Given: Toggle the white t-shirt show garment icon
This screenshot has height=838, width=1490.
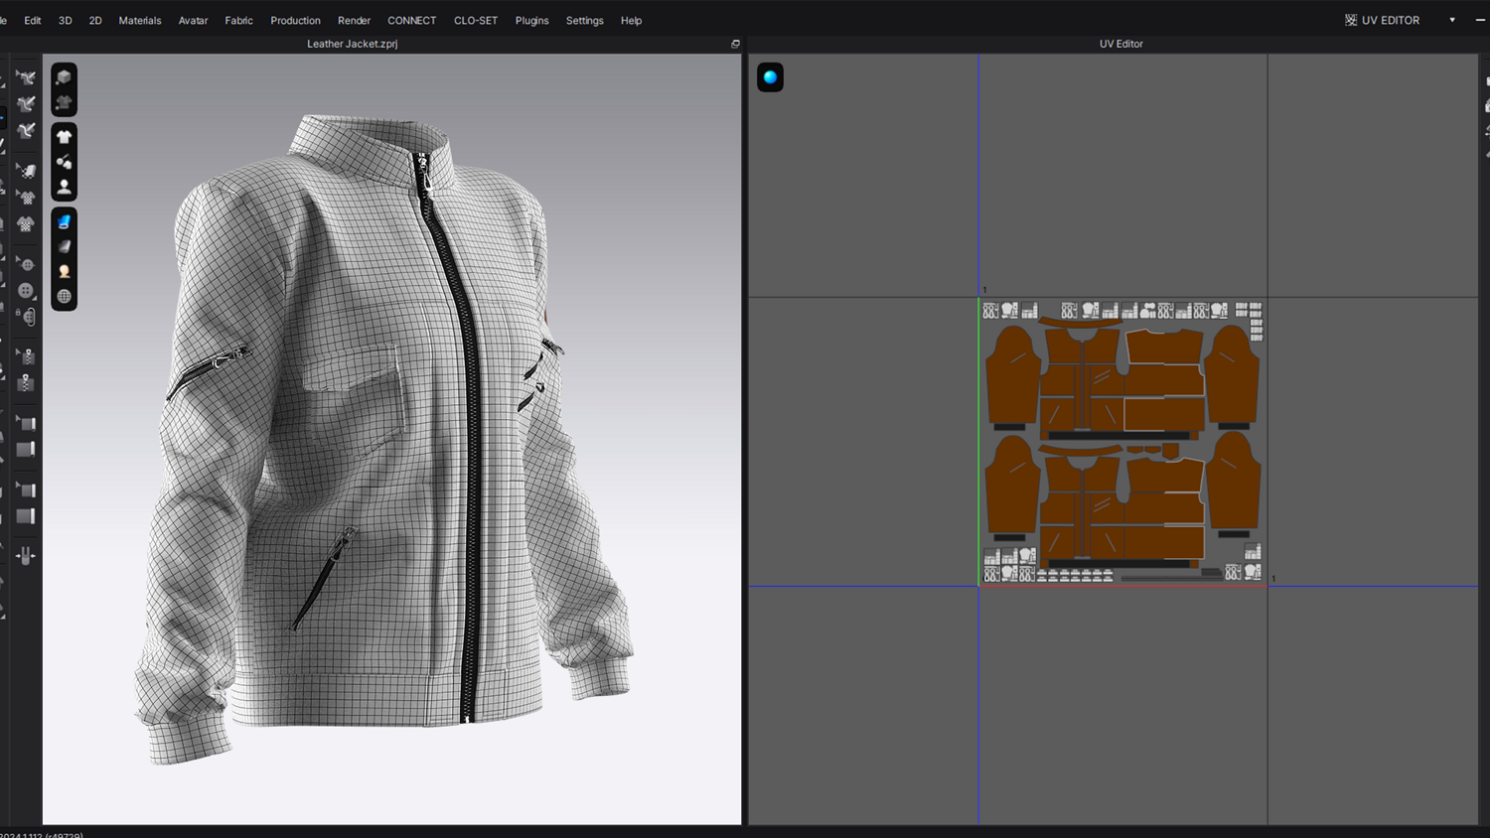Looking at the screenshot, I should (x=65, y=137).
